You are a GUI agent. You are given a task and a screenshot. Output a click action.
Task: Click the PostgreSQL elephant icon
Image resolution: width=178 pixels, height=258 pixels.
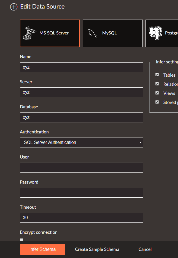click(155, 33)
